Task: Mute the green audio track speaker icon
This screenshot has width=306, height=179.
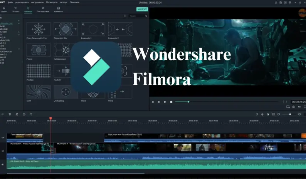Action: point(3,165)
